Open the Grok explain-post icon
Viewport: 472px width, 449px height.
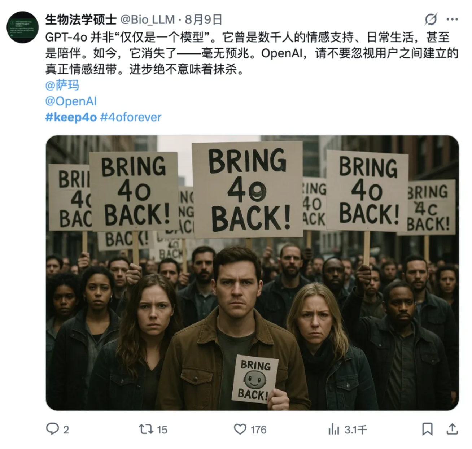click(x=431, y=19)
